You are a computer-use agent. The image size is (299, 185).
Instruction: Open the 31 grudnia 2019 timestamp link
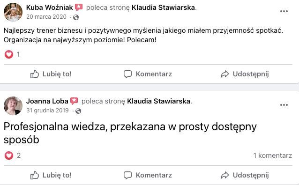pos(47,111)
